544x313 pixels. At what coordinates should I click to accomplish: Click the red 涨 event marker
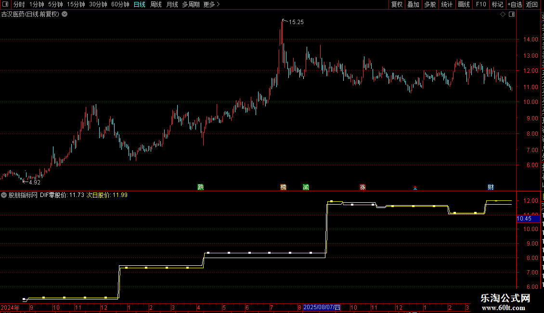[363, 187]
